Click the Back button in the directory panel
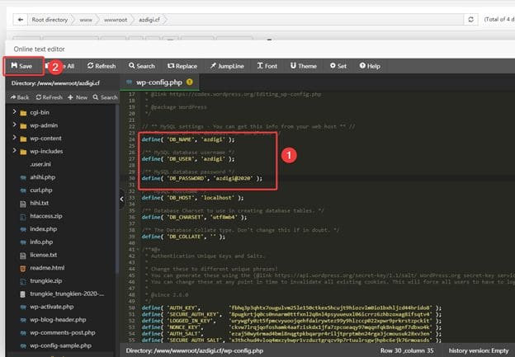 click(19, 97)
